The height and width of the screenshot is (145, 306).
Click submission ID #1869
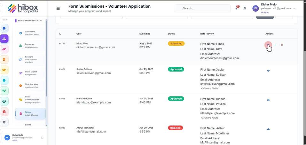coord(62,69)
